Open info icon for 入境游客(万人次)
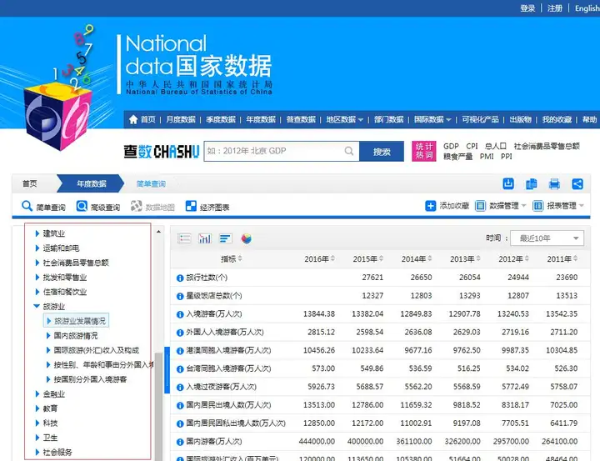Screen dimensions: 600x461 180,314
